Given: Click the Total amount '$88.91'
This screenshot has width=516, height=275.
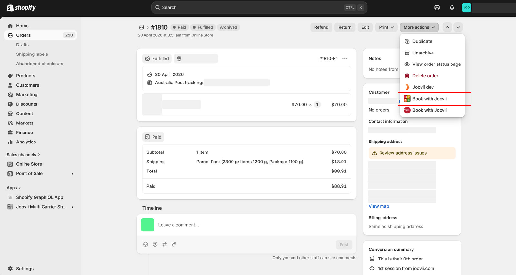Looking at the screenshot, I should (339, 171).
